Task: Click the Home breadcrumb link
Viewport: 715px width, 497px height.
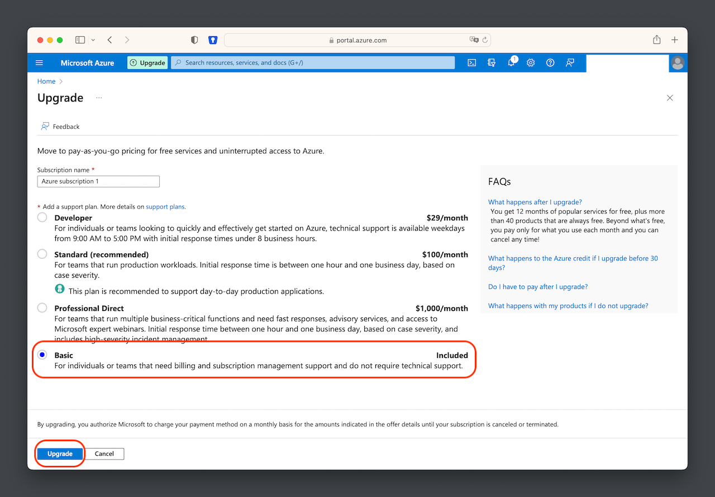Action: [46, 81]
